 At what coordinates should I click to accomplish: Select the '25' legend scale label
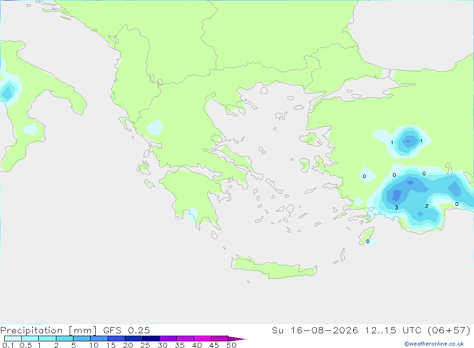[x=145, y=345]
